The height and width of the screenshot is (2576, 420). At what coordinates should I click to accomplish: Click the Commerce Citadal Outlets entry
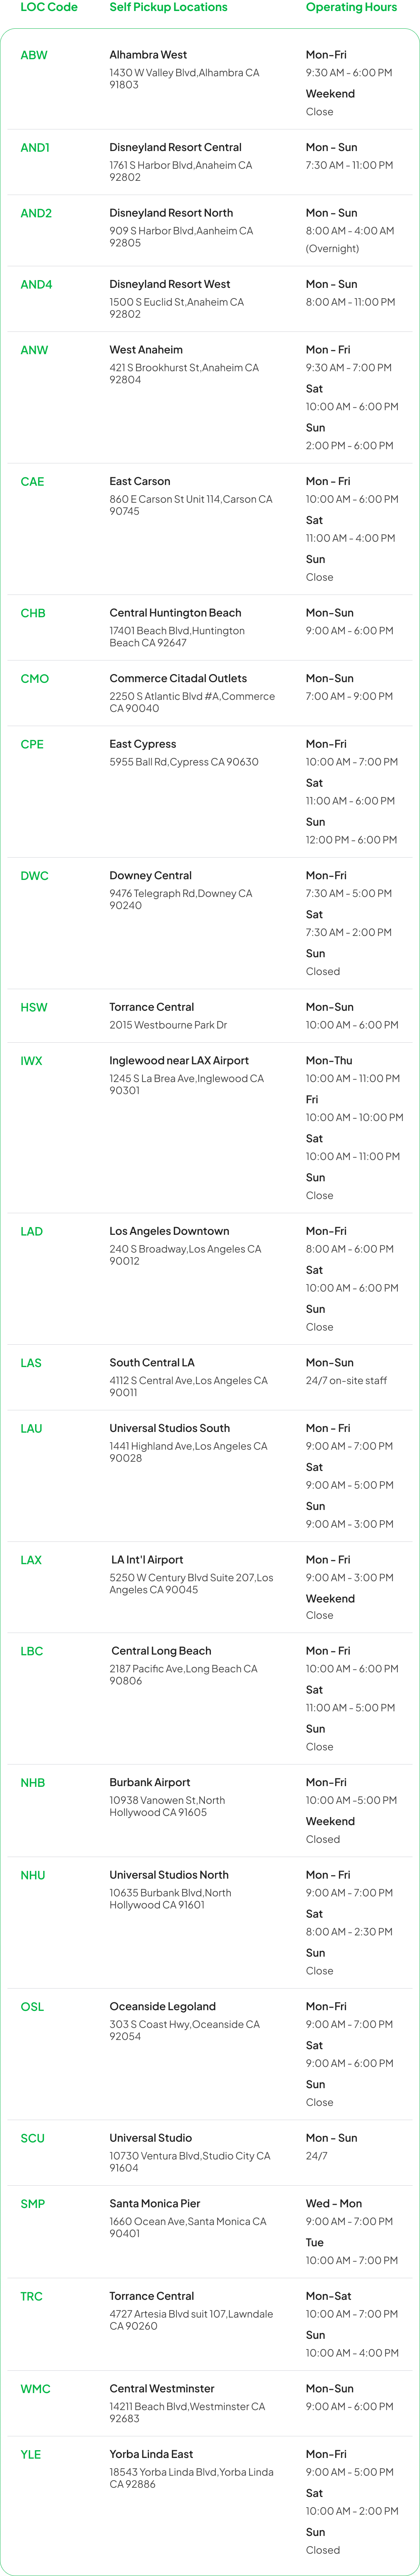click(178, 678)
